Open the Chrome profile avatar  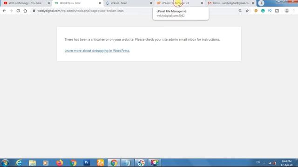(x=287, y=11)
